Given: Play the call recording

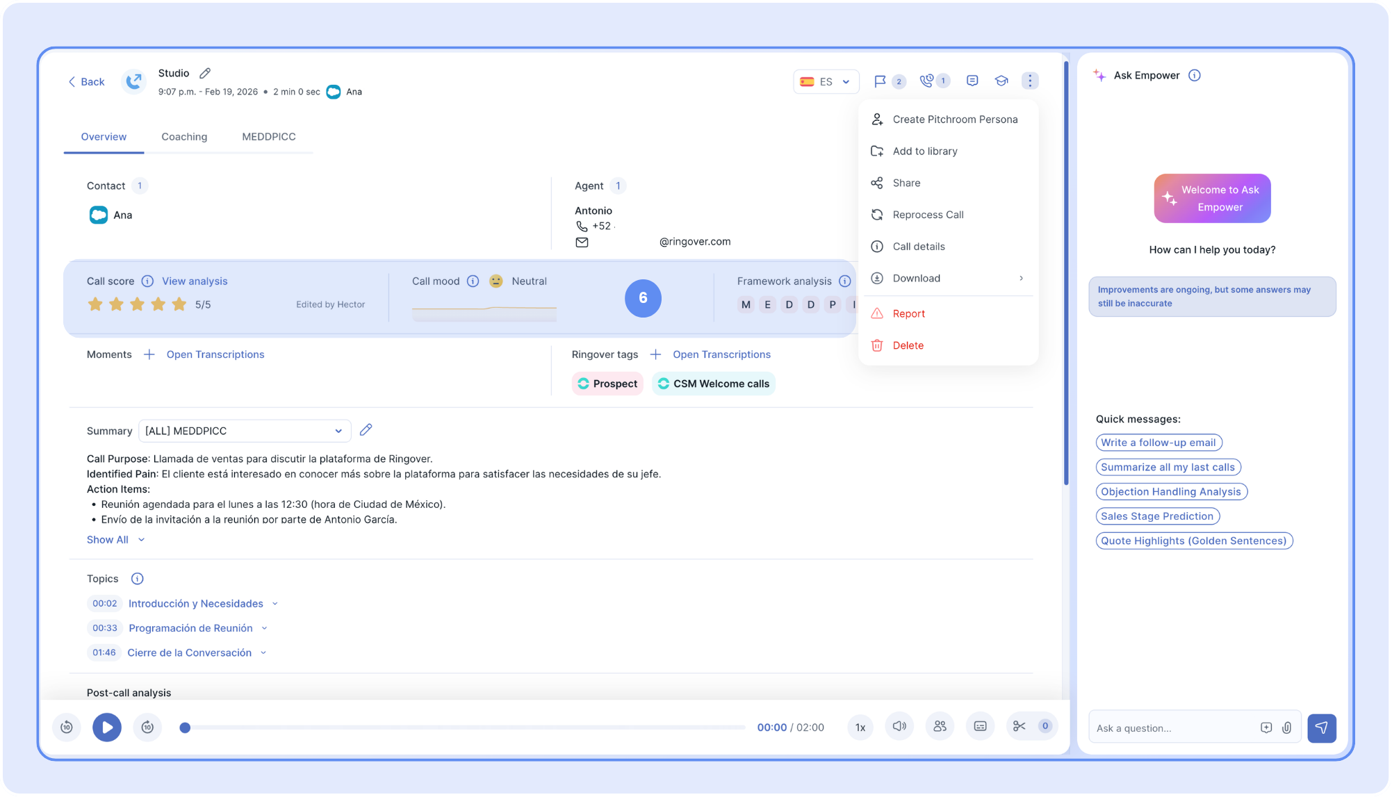Looking at the screenshot, I should (107, 728).
